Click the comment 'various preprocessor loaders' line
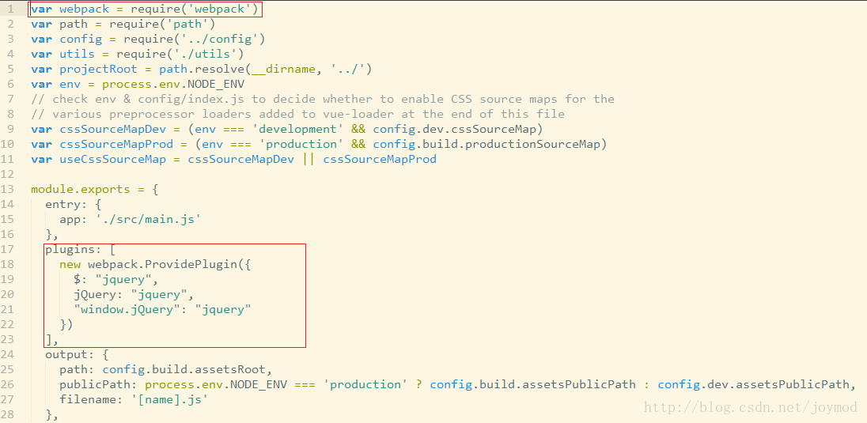Screen dimensions: 867x423 click(298, 114)
